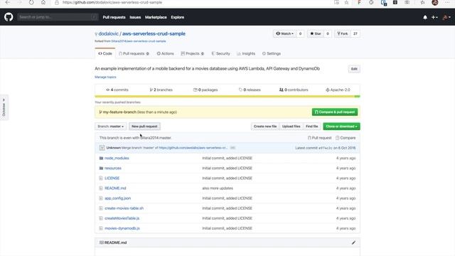Click Issues in top navigation
Screen dimensions: 455x256
click(x=135, y=17)
